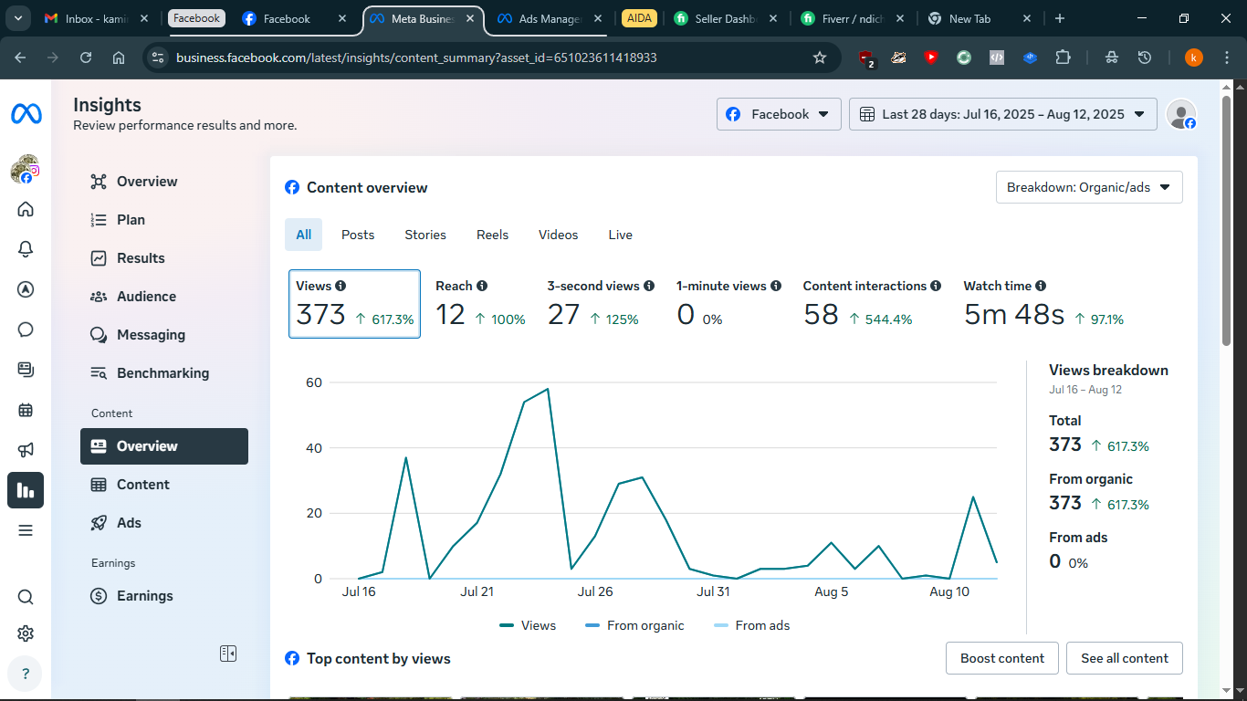Open the settings gear in sidebar
The width and height of the screenshot is (1247, 701).
(x=26, y=633)
